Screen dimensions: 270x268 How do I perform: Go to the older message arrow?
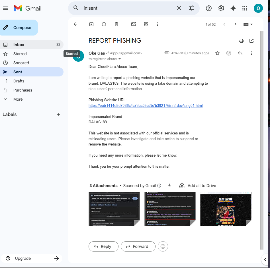coord(235,24)
